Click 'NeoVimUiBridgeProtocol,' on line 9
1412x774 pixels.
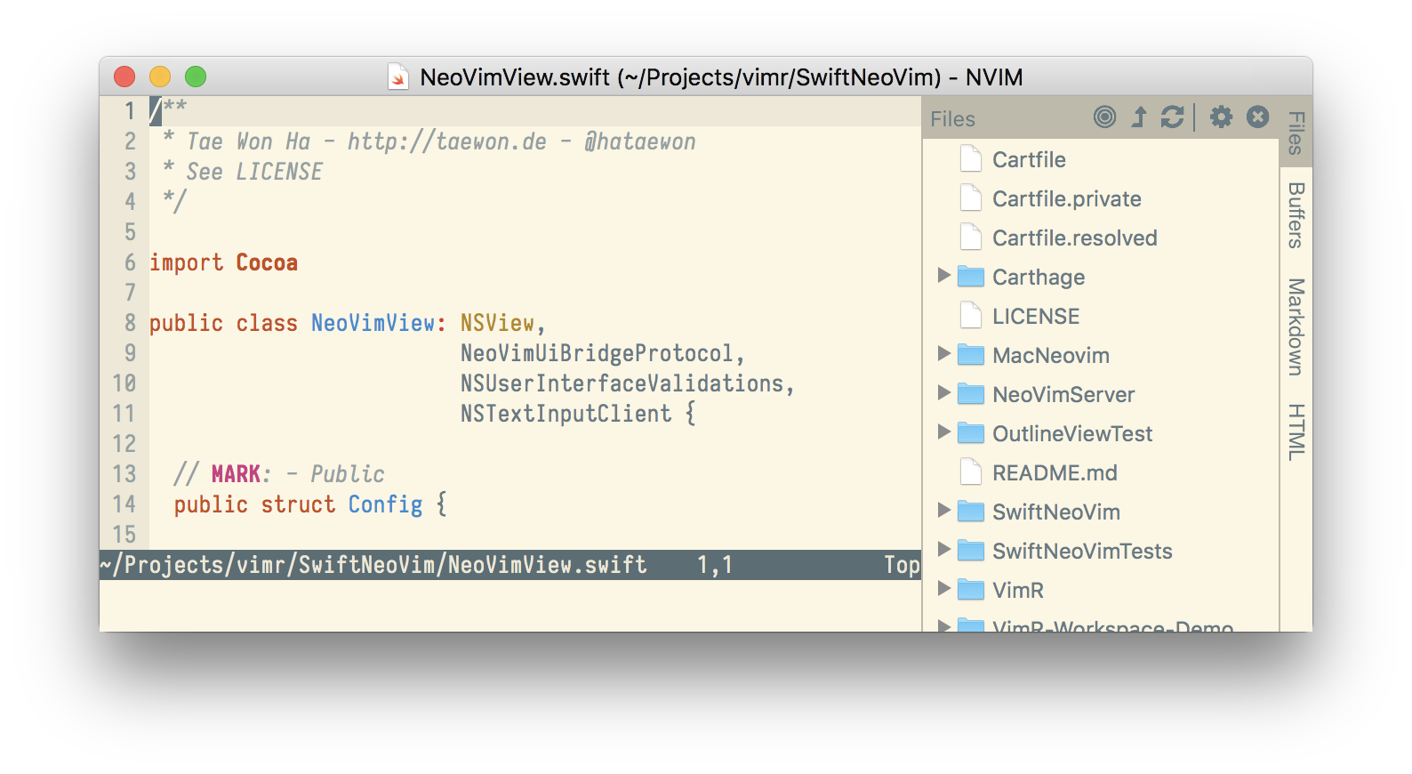(602, 354)
